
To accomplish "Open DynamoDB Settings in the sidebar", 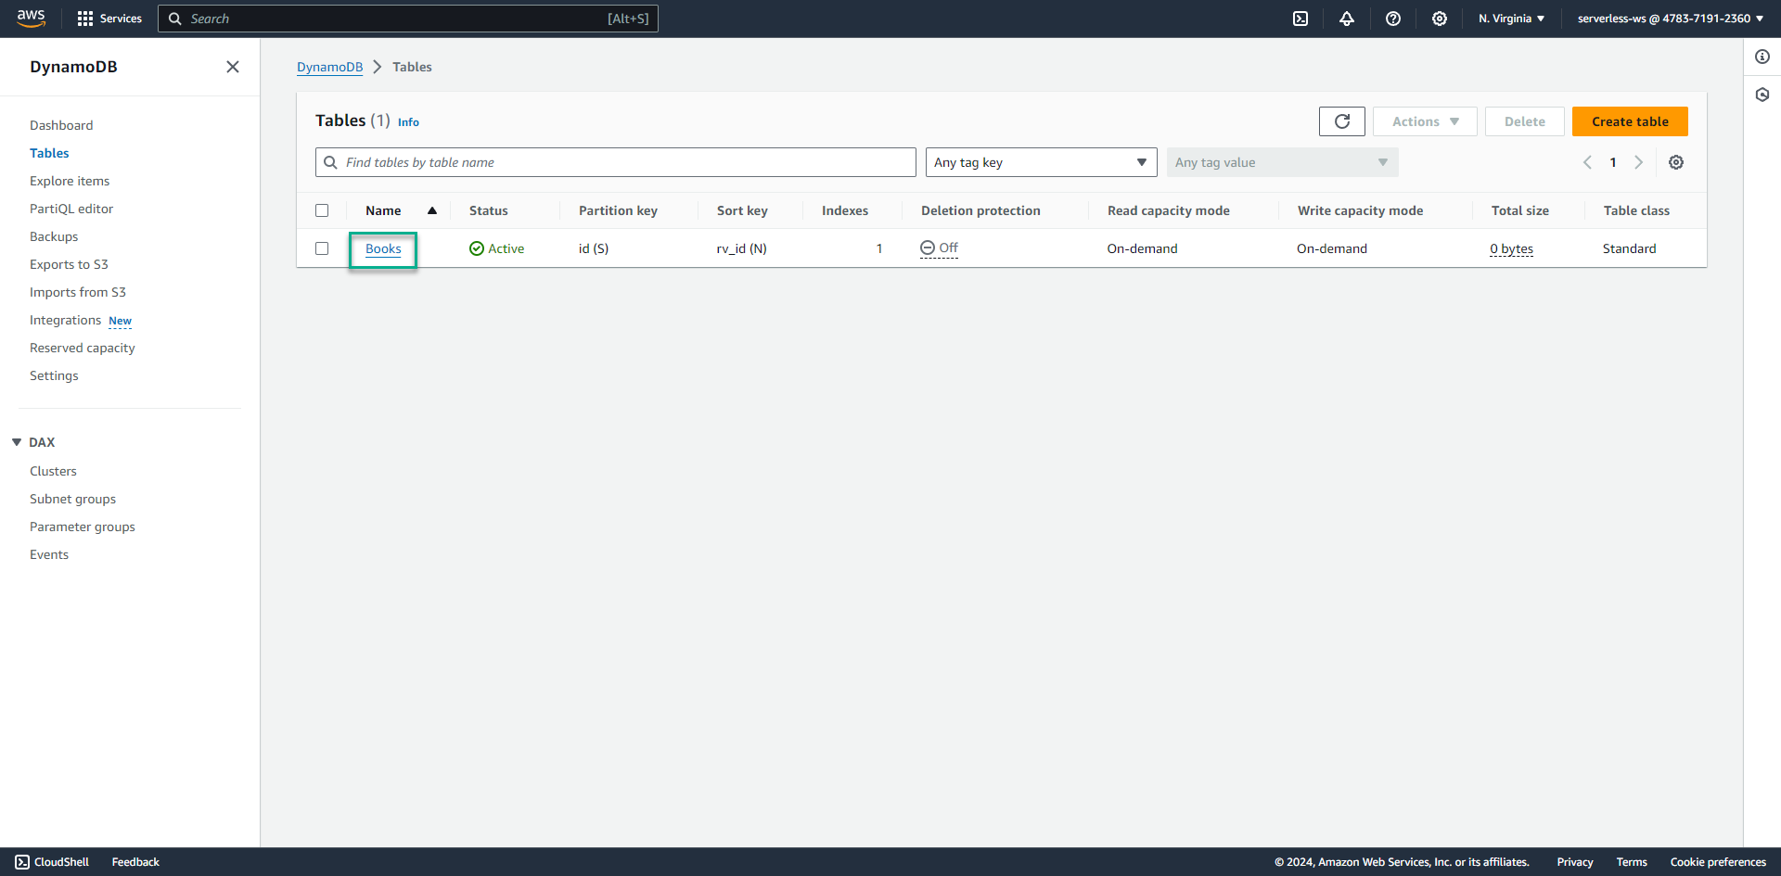I will pos(54,375).
